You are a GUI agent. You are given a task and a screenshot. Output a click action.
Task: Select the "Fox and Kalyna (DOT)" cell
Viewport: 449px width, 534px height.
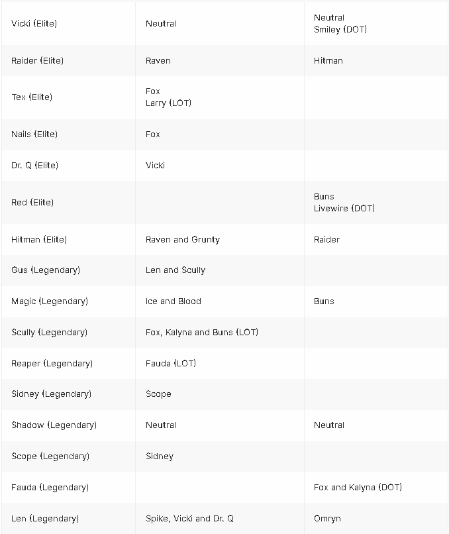[x=358, y=488]
